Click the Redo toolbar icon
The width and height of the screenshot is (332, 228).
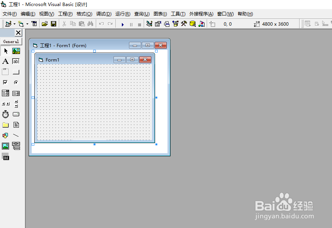tap(110, 24)
